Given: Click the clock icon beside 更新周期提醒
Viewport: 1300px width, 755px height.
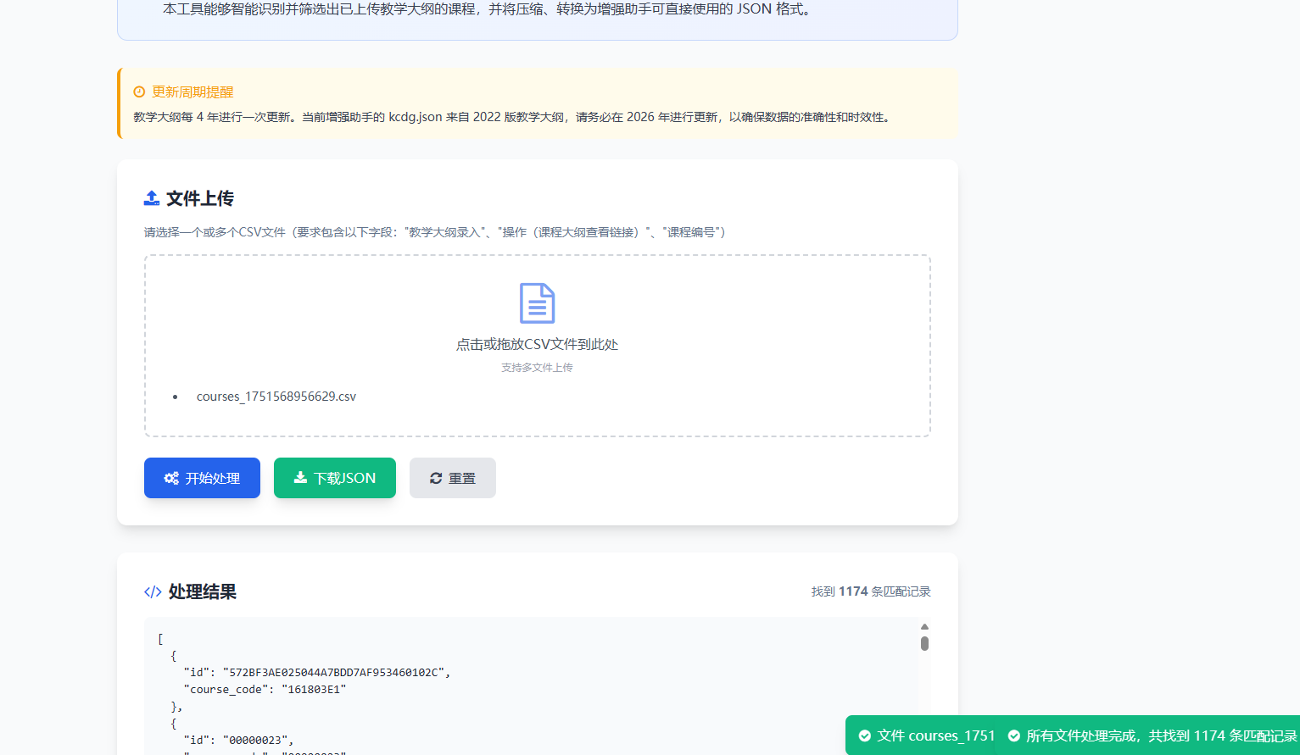Looking at the screenshot, I should (139, 92).
